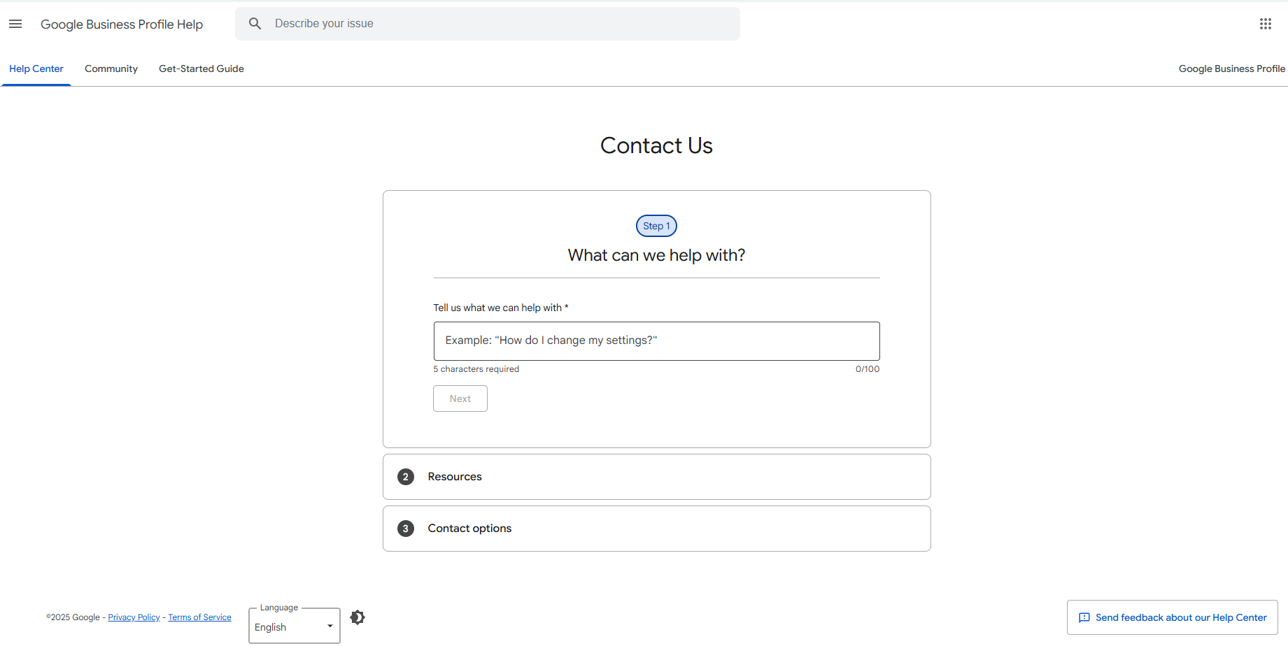Click the feedback speech-bubble icon
This screenshot has height=646, width=1288.
pyautogui.click(x=1084, y=617)
